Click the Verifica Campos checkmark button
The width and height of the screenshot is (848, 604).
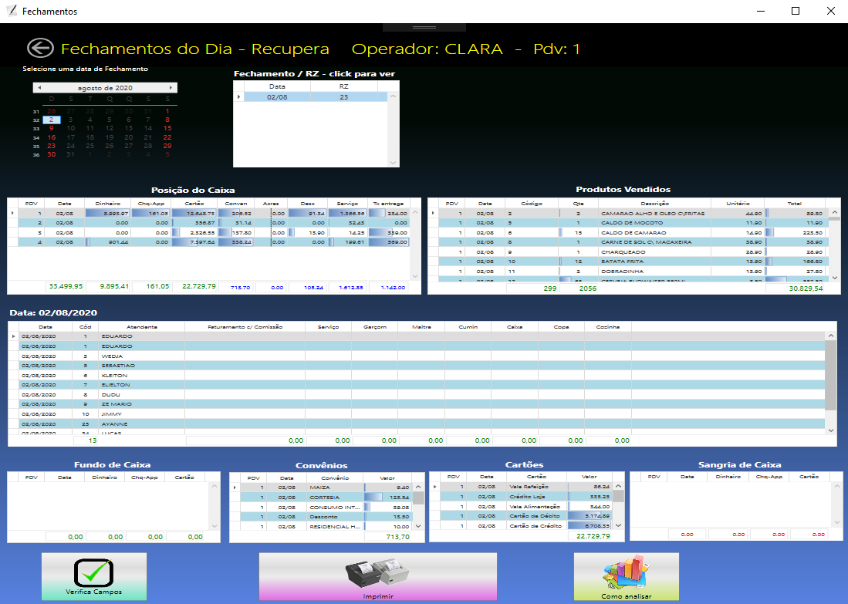pos(94,576)
